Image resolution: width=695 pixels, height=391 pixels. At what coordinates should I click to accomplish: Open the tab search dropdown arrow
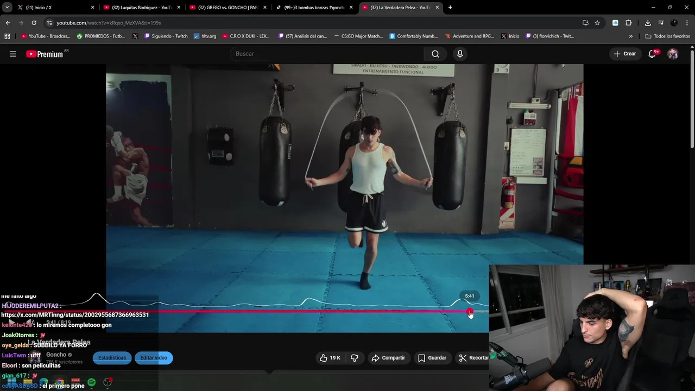tap(7, 8)
